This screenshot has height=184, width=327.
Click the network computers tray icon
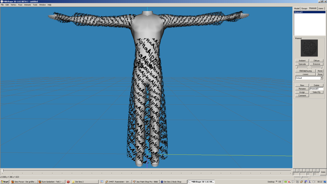click(x=297, y=182)
